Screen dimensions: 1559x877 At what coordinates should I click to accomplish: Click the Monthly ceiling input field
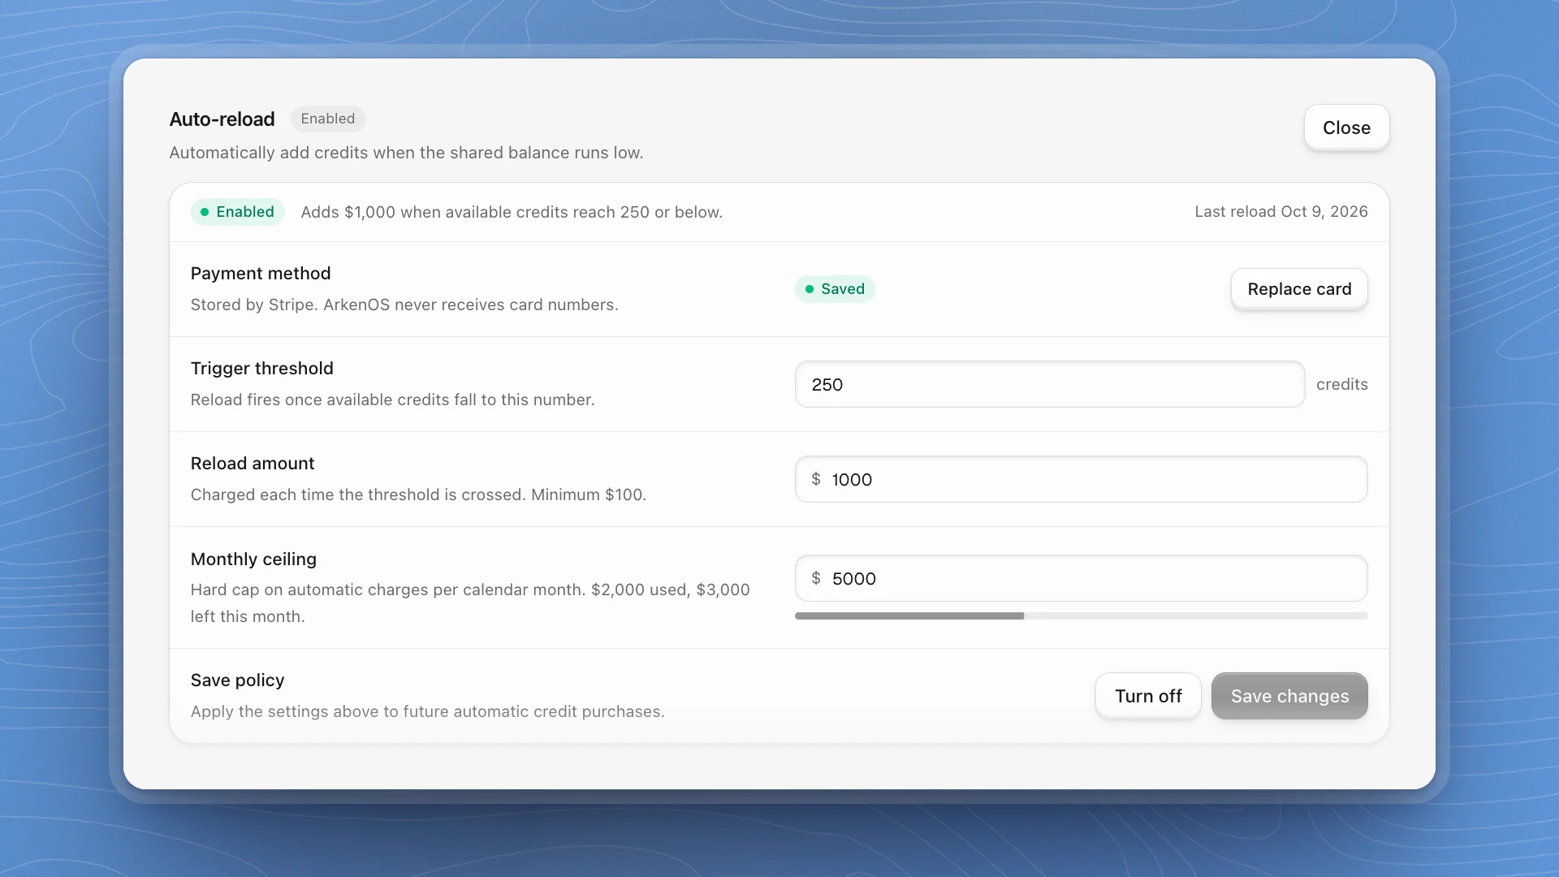click(1082, 578)
